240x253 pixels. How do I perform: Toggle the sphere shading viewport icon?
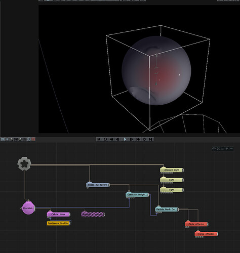click(x=20, y=139)
